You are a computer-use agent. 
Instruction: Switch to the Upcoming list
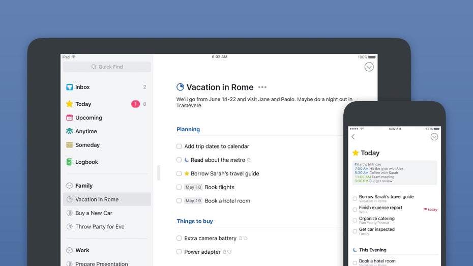tap(107, 117)
